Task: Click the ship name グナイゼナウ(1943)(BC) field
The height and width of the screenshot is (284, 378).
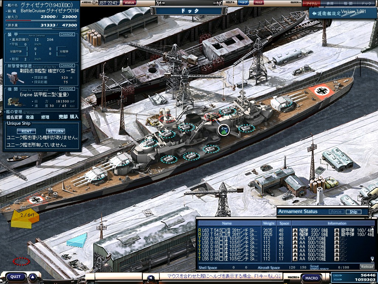Action: click(x=47, y=4)
